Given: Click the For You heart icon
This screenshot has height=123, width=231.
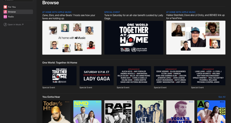Looking at the screenshot, I should [5, 7].
